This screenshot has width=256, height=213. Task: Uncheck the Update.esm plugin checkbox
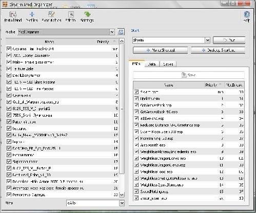coord(136,98)
